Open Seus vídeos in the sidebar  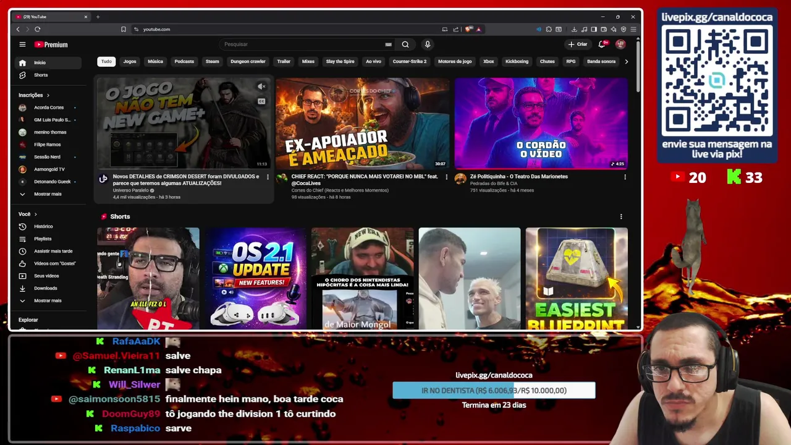pos(48,276)
